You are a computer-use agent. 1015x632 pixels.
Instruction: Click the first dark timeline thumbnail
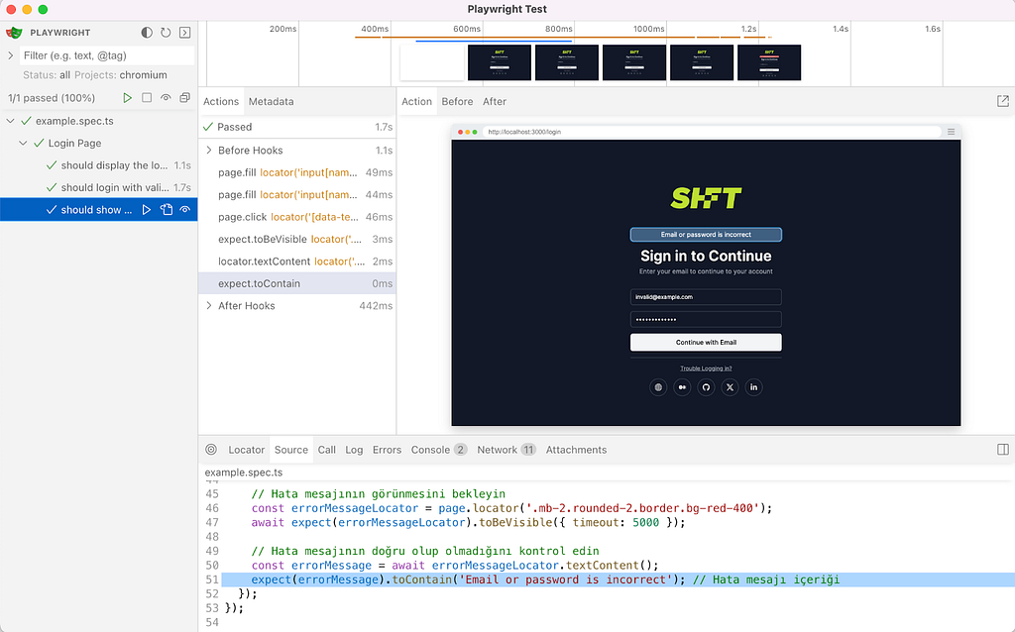500,62
